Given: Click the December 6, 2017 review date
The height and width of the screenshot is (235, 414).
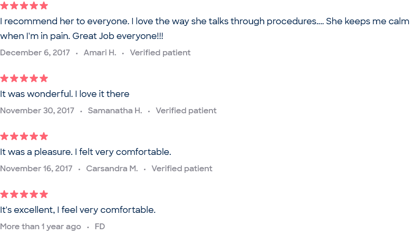Looking at the screenshot, I should pos(35,53).
